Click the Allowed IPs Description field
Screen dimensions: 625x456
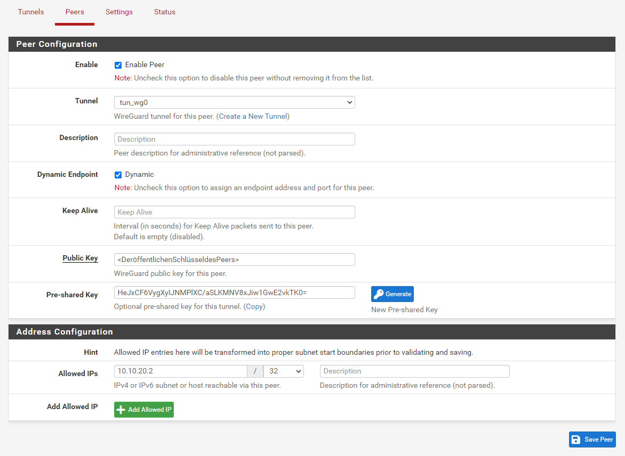tap(414, 371)
